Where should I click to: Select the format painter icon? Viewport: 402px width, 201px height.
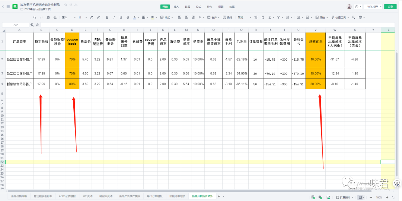48,17
